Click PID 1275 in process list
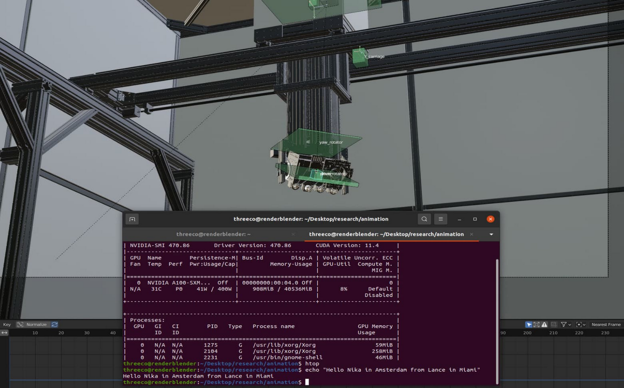 (x=211, y=345)
